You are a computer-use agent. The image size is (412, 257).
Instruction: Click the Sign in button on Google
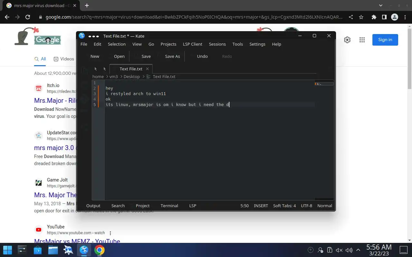(385, 40)
